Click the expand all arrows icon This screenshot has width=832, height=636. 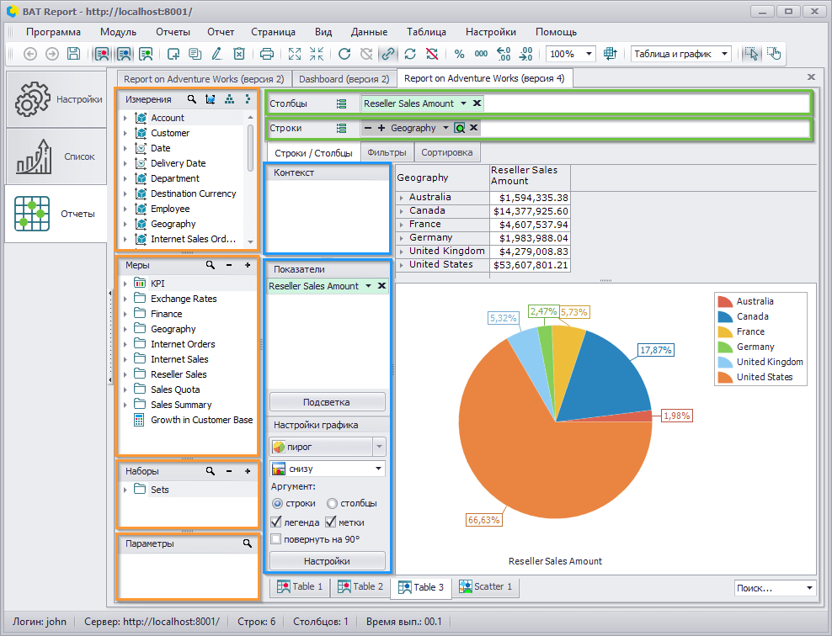click(x=295, y=54)
